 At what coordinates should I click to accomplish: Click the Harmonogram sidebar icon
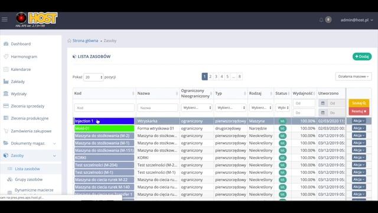(x=6, y=57)
